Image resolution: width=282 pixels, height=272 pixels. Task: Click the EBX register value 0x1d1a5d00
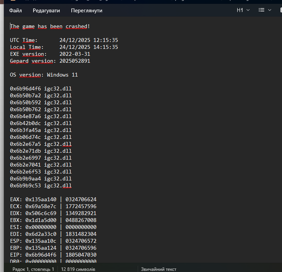pos(41,220)
